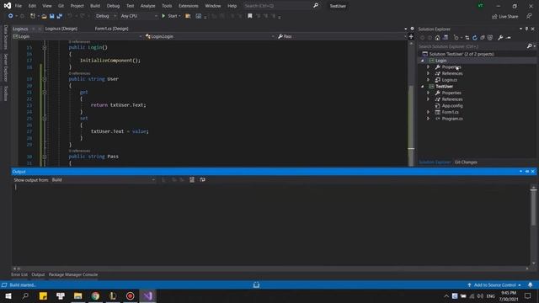Open the 'Show output from' Build dropdown
Viewport: 539px width, 303px height.
pos(103,179)
